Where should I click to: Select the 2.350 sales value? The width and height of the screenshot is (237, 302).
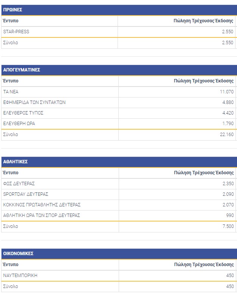229,184
